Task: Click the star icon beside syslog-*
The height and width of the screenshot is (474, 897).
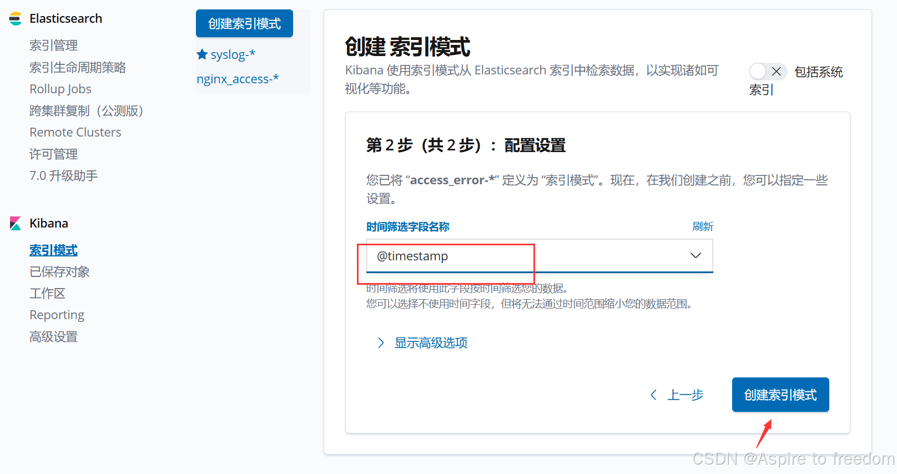Action: [x=202, y=54]
